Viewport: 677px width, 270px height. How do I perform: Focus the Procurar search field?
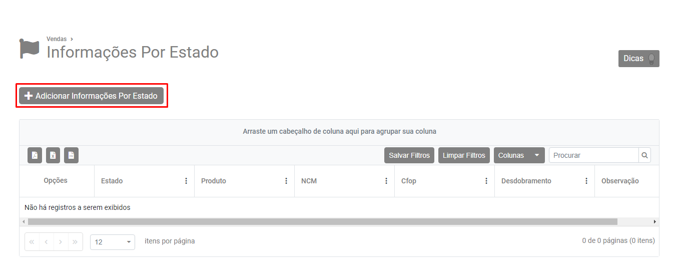[x=594, y=155]
